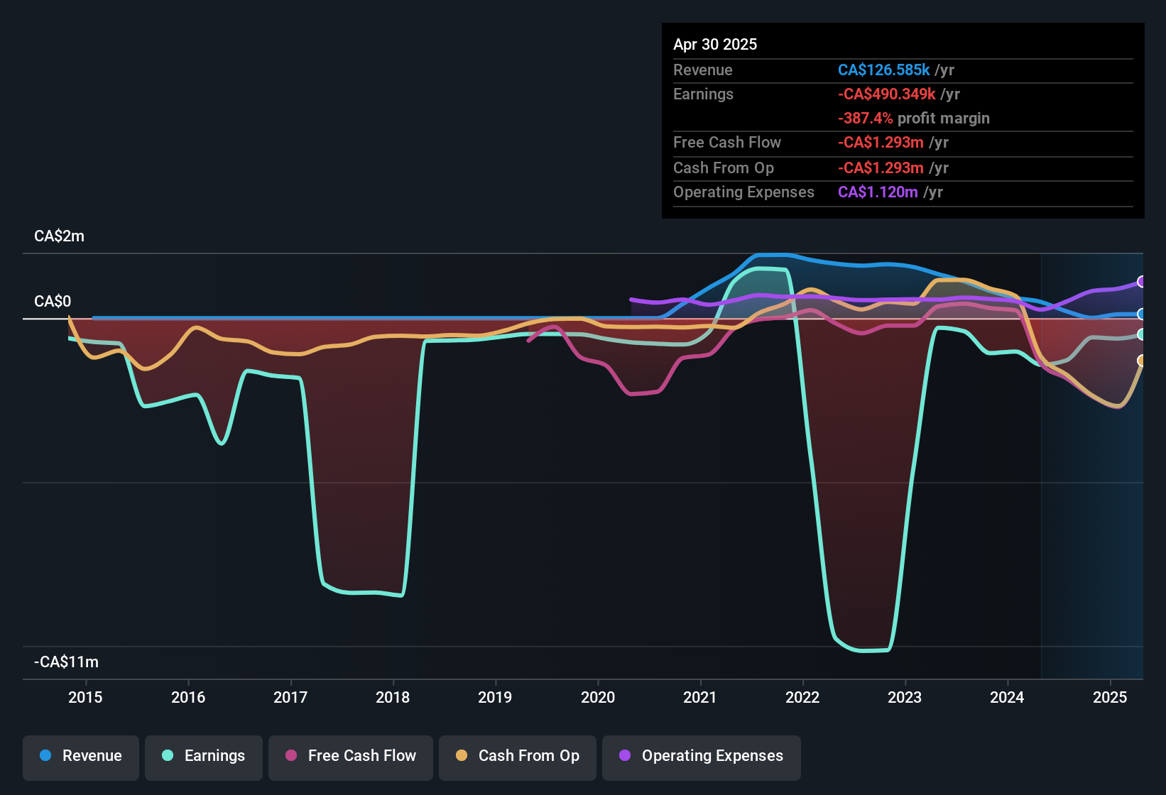
Task: Toggle the Earnings series visibility
Action: (x=203, y=757)
